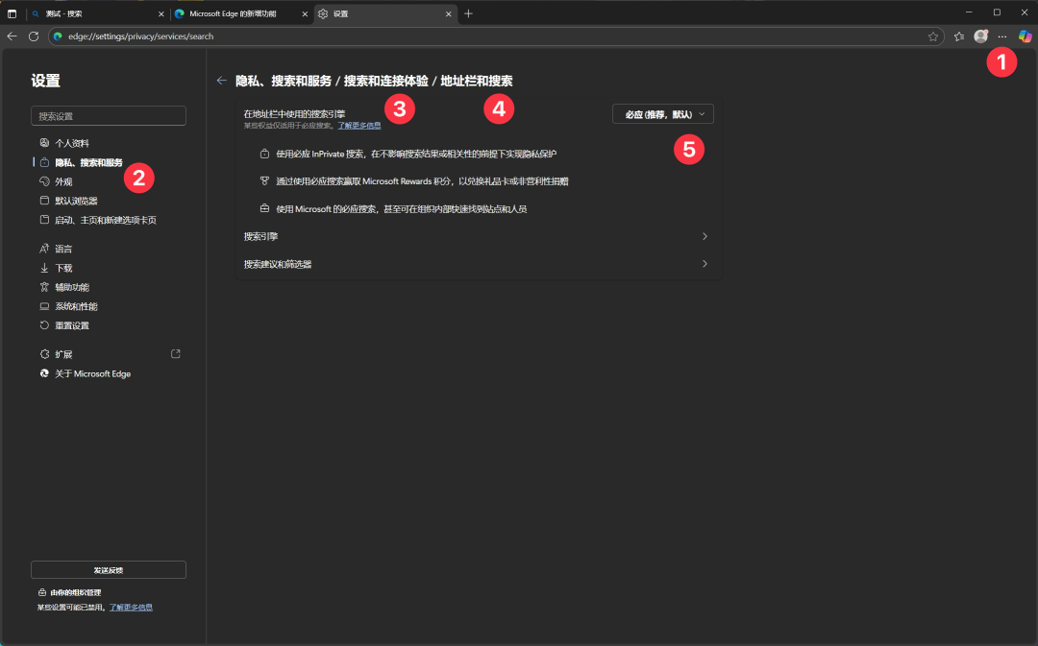Click the 个人资料 sidebar icon
The image size is (1038, 646).
(44, 143)
